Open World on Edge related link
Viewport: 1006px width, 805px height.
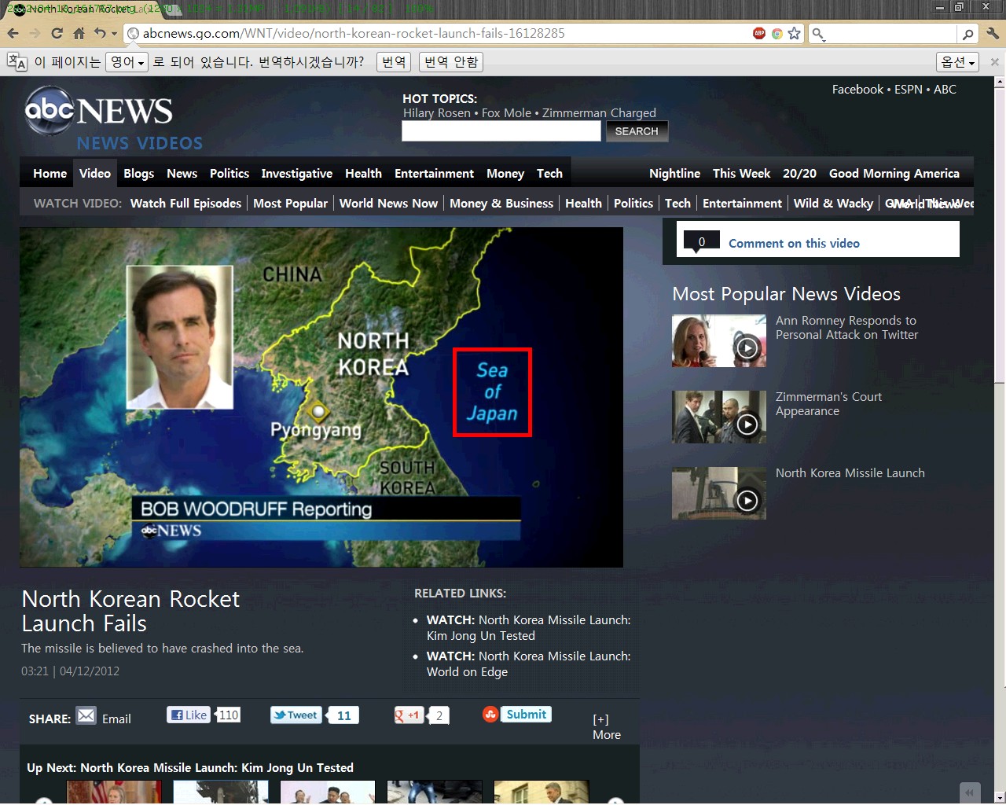(x=528, y=664)
